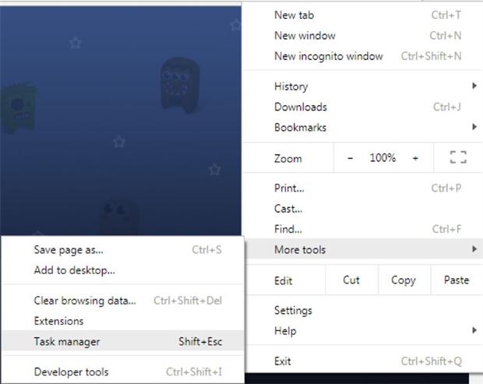This screenshot has height=384, width=483.
Task: Click the Cut button
Action: [x=351, y=280]
